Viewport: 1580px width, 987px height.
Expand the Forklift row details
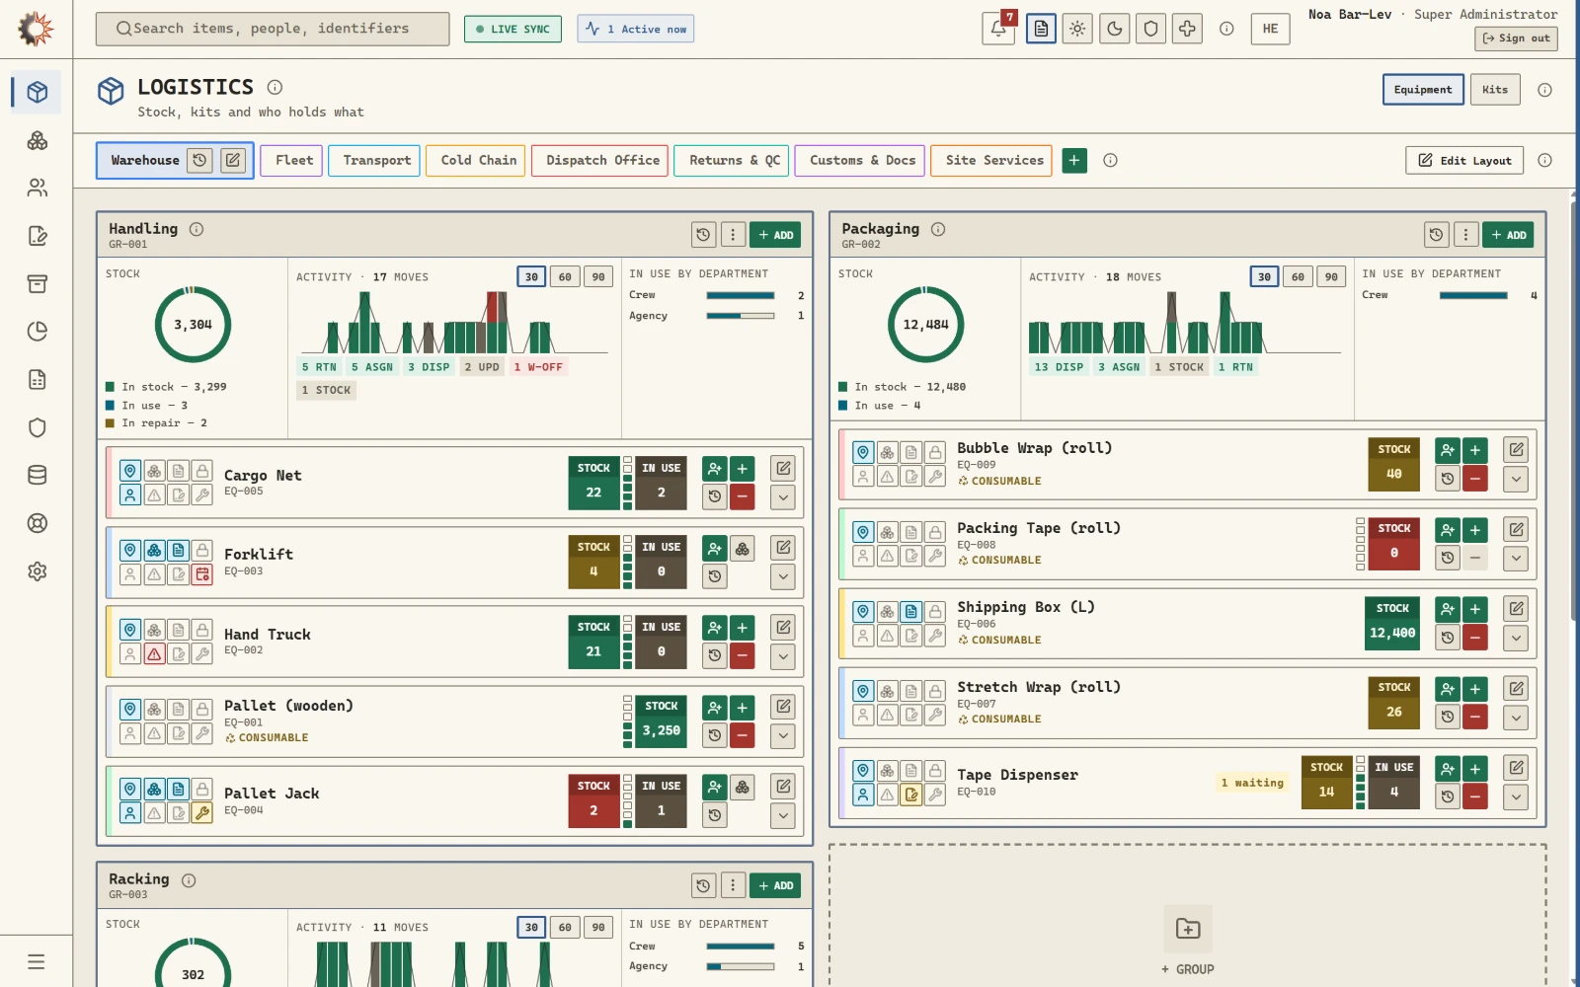(x=783, y=576)
